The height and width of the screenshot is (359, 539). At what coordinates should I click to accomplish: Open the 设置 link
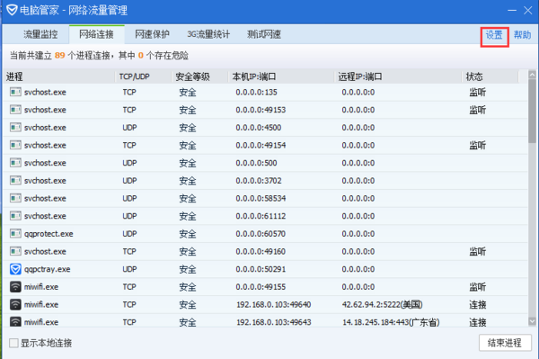click(x=494, y=35)
